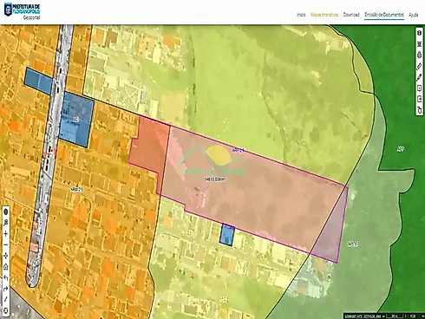425x319 pixels.
Task: Click the print map icon
Action: point(419,55)
